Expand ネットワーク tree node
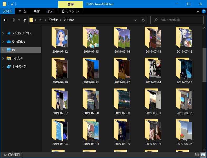Screen dimensions: 207x158 3,67
